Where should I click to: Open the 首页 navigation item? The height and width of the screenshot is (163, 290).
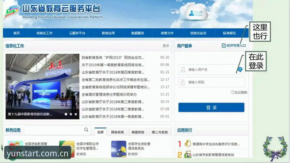(17, 33)
